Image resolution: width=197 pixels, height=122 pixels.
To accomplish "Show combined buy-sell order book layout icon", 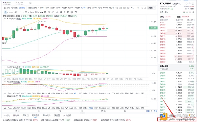I will [x=184, y=12].
